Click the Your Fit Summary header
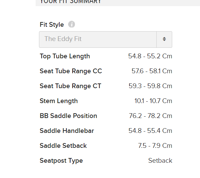Image resolution: width=200 pixels, height=178 pixels. coord(71,2)
